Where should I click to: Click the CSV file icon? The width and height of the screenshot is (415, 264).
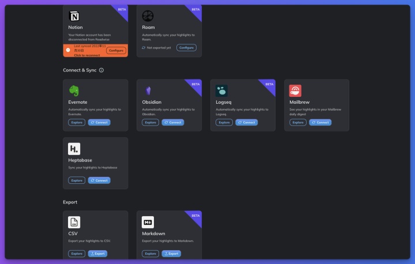74,222
